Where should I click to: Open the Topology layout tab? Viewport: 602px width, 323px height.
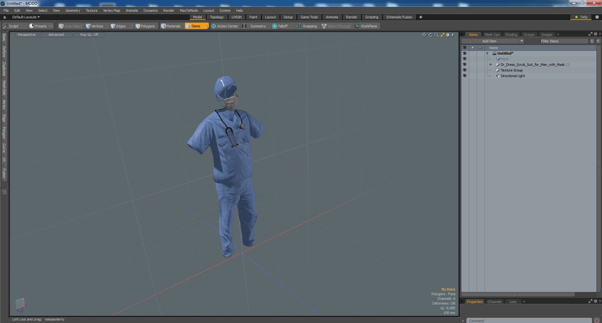click(217, 17)
